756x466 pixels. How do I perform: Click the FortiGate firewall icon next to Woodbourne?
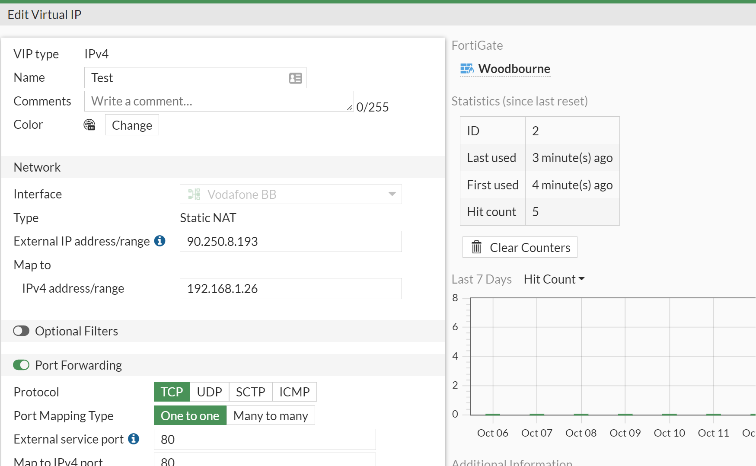pos(467,69)
